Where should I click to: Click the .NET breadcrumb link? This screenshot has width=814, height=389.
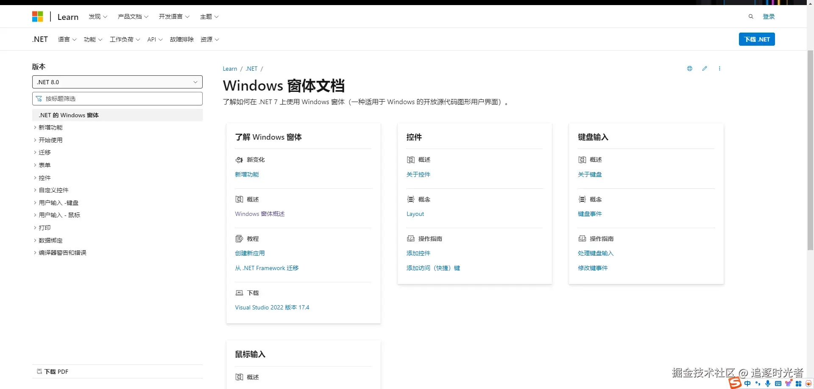tap(251, 69)
